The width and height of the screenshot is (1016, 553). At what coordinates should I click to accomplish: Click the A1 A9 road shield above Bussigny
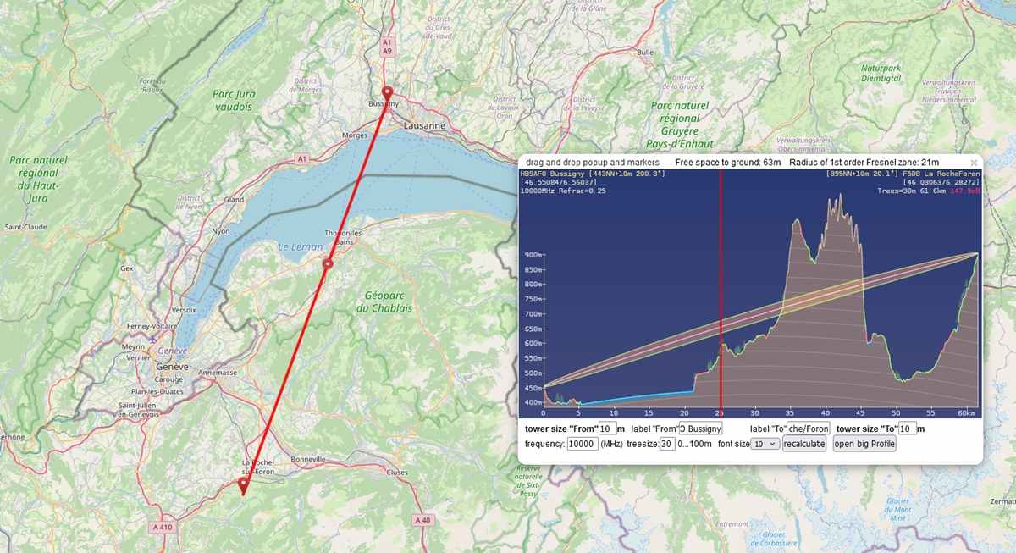click(x=387, y=47)
